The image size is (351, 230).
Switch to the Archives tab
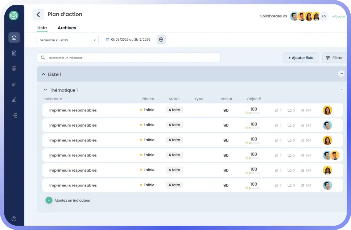tap(67, 28)
